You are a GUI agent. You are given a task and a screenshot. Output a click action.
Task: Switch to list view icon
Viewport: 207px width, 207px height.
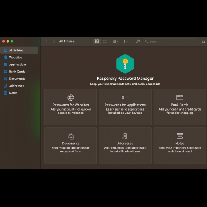[105, 41]
